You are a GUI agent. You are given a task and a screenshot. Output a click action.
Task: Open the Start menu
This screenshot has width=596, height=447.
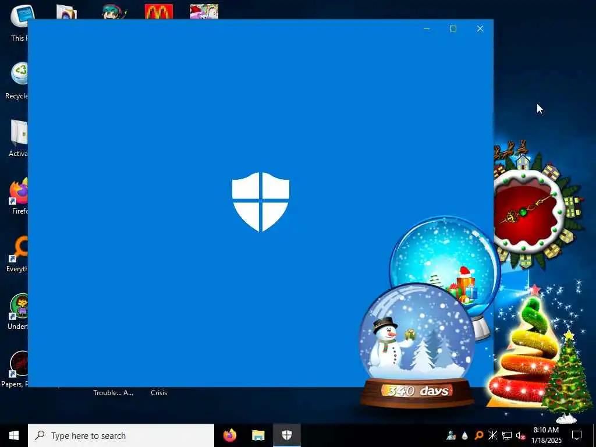coord(14,435)
